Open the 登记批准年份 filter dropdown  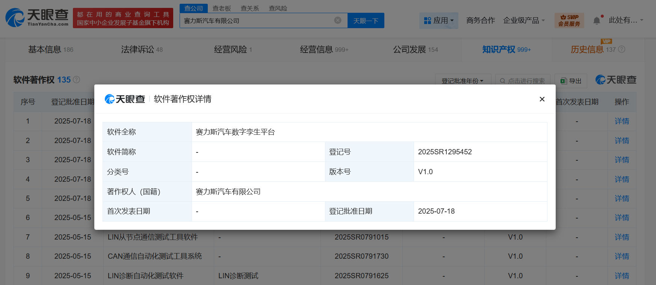463,81
